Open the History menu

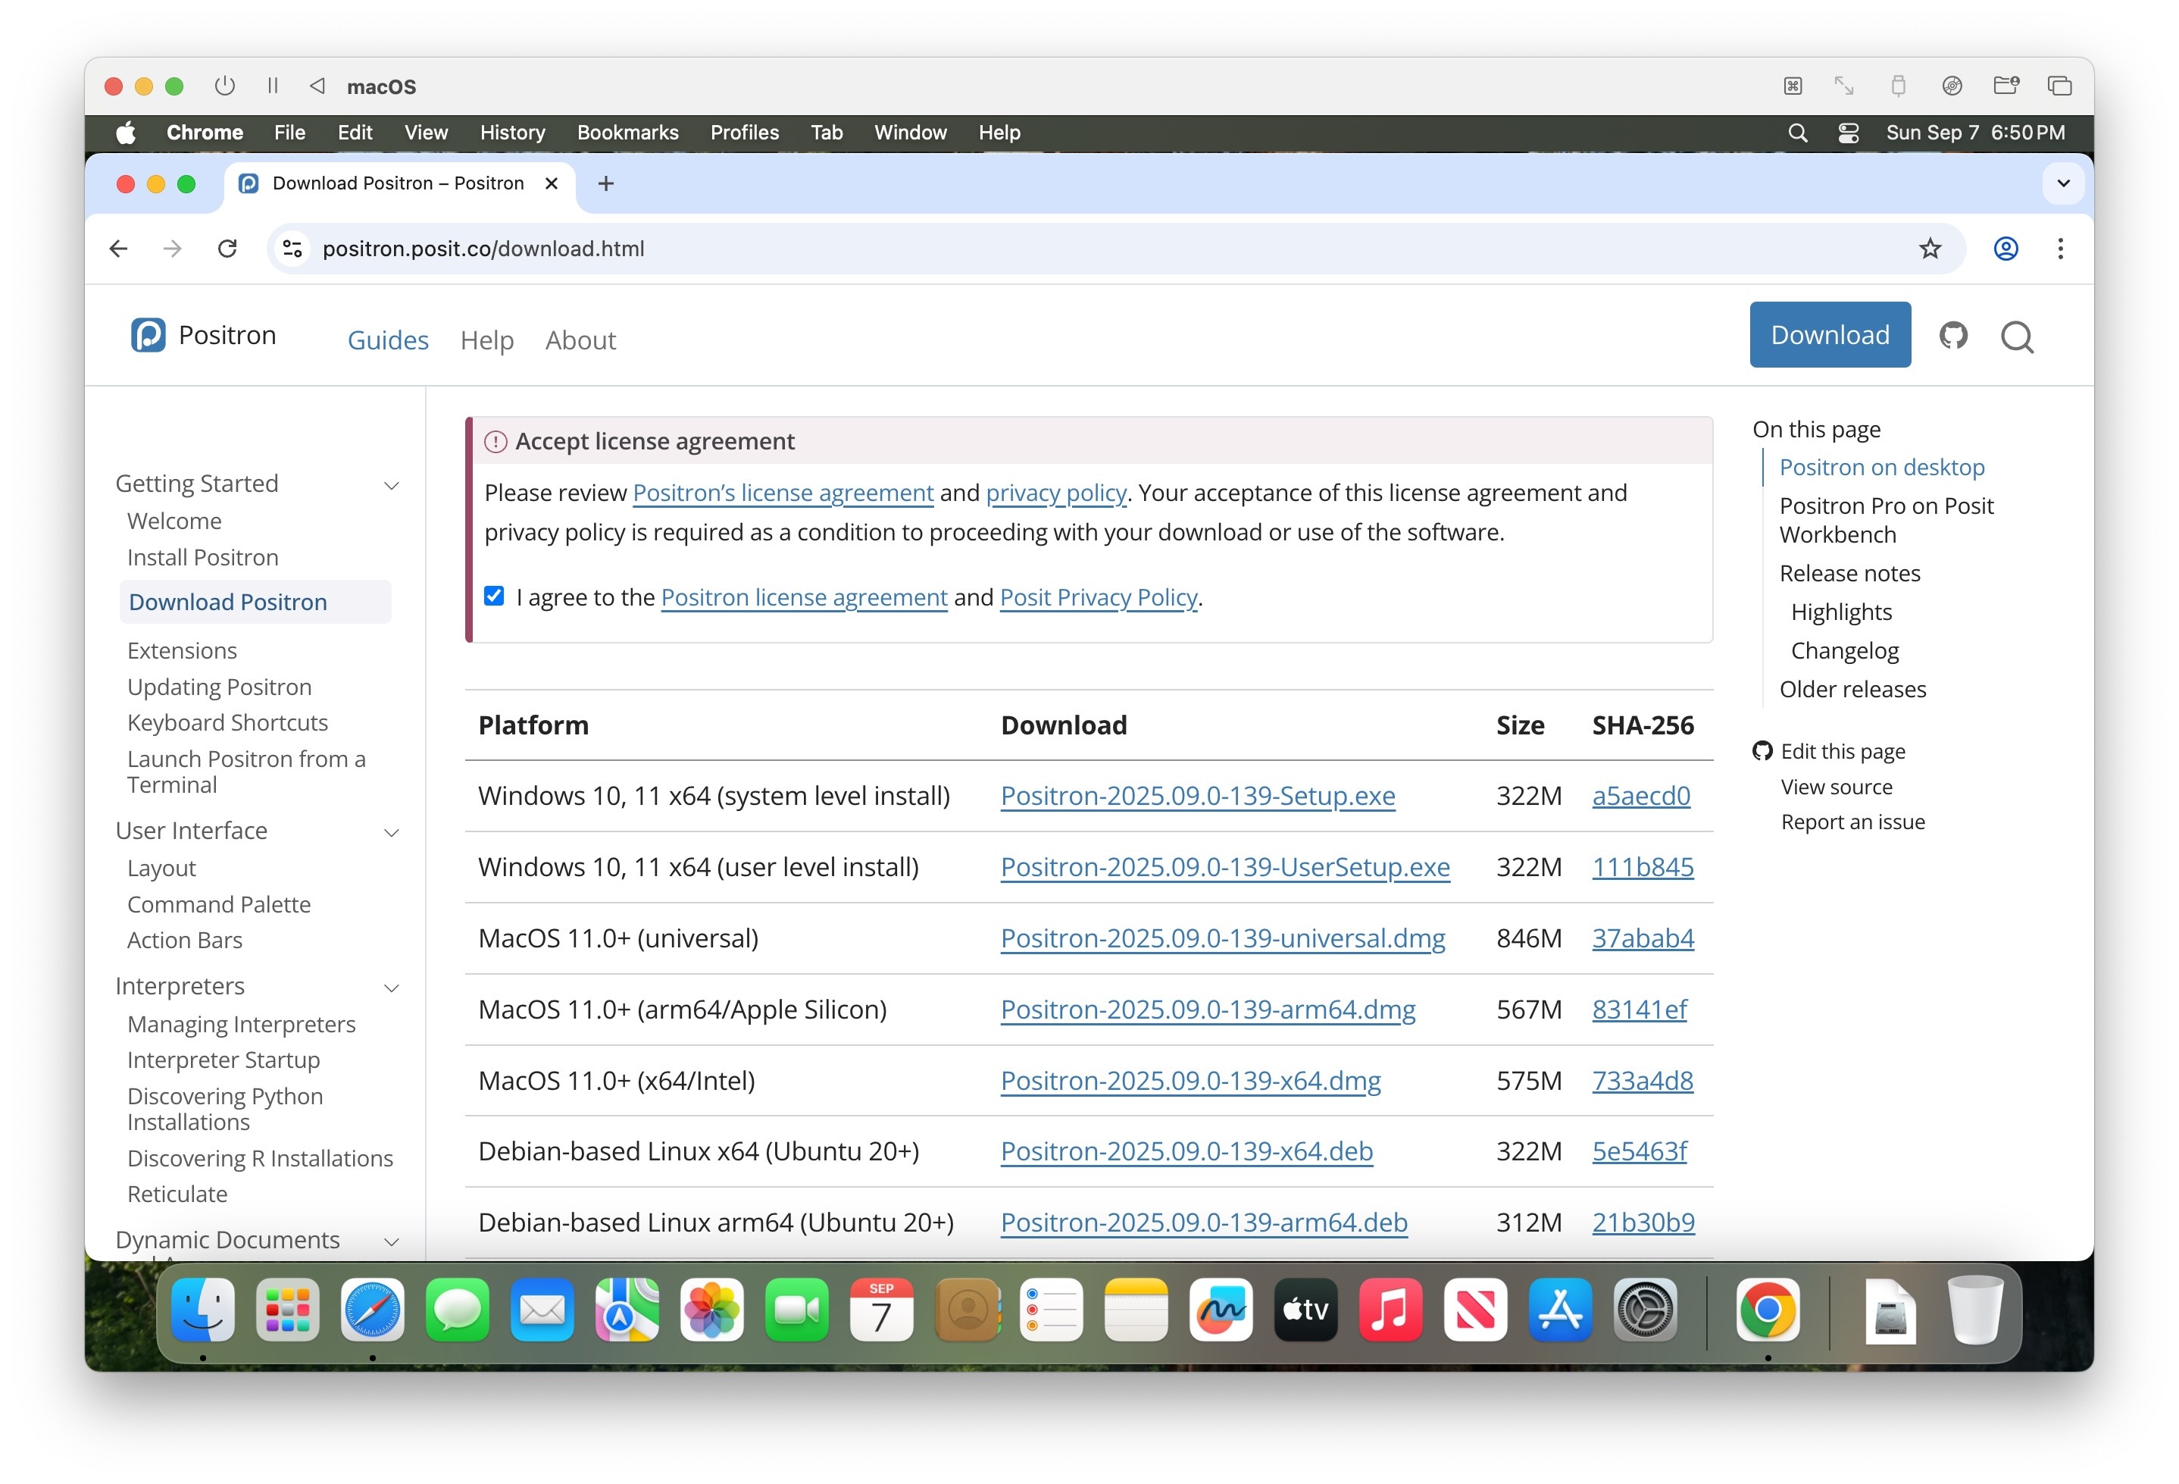[x=512, y=133]
